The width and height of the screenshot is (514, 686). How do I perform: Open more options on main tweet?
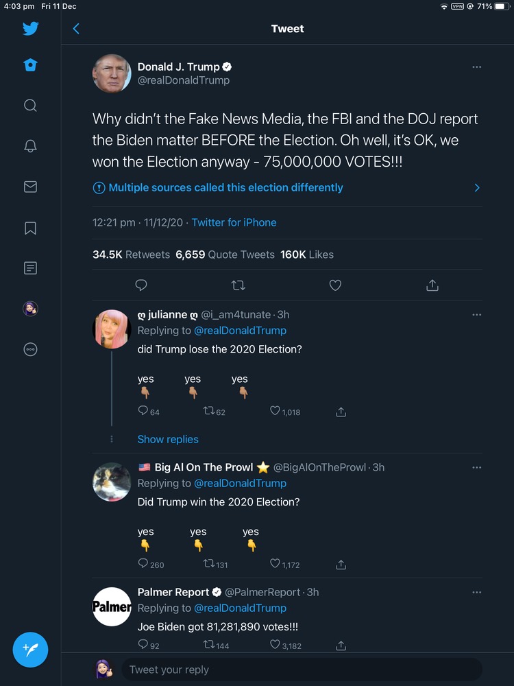477,67
